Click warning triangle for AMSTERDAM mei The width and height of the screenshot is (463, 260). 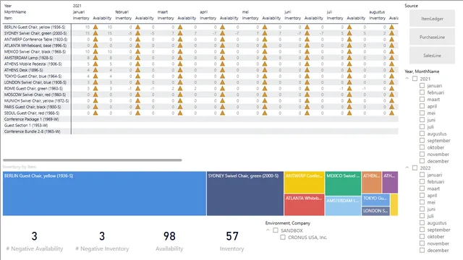click(x=265, y=58)
